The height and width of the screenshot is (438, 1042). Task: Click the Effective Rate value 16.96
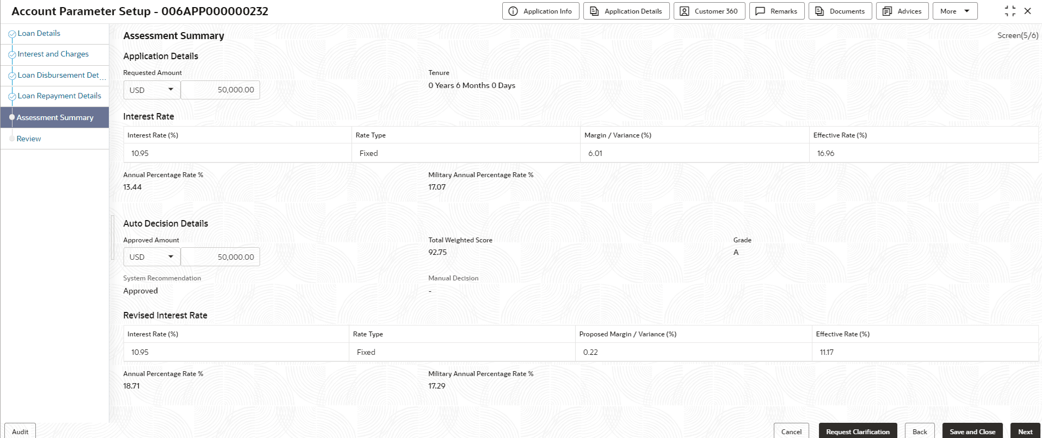(825, 153)
